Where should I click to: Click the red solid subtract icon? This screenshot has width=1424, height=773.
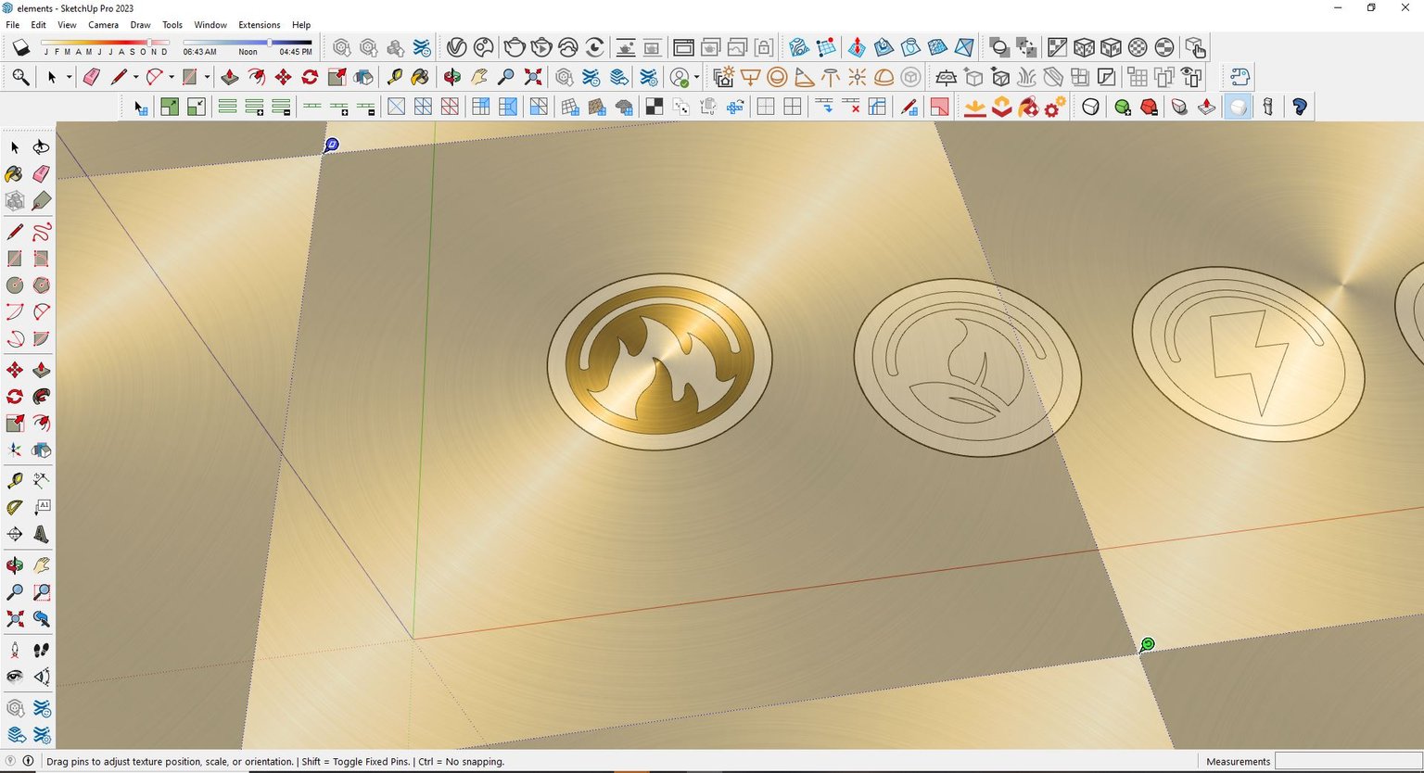click(x=1150, y=107)
